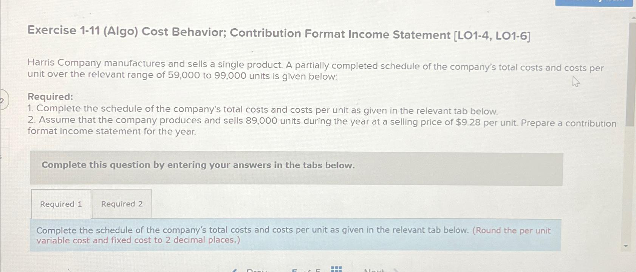This screenshot has width=636, height=272.
Task: Switch back to the Required 1 tab
Action: point(61,204)
